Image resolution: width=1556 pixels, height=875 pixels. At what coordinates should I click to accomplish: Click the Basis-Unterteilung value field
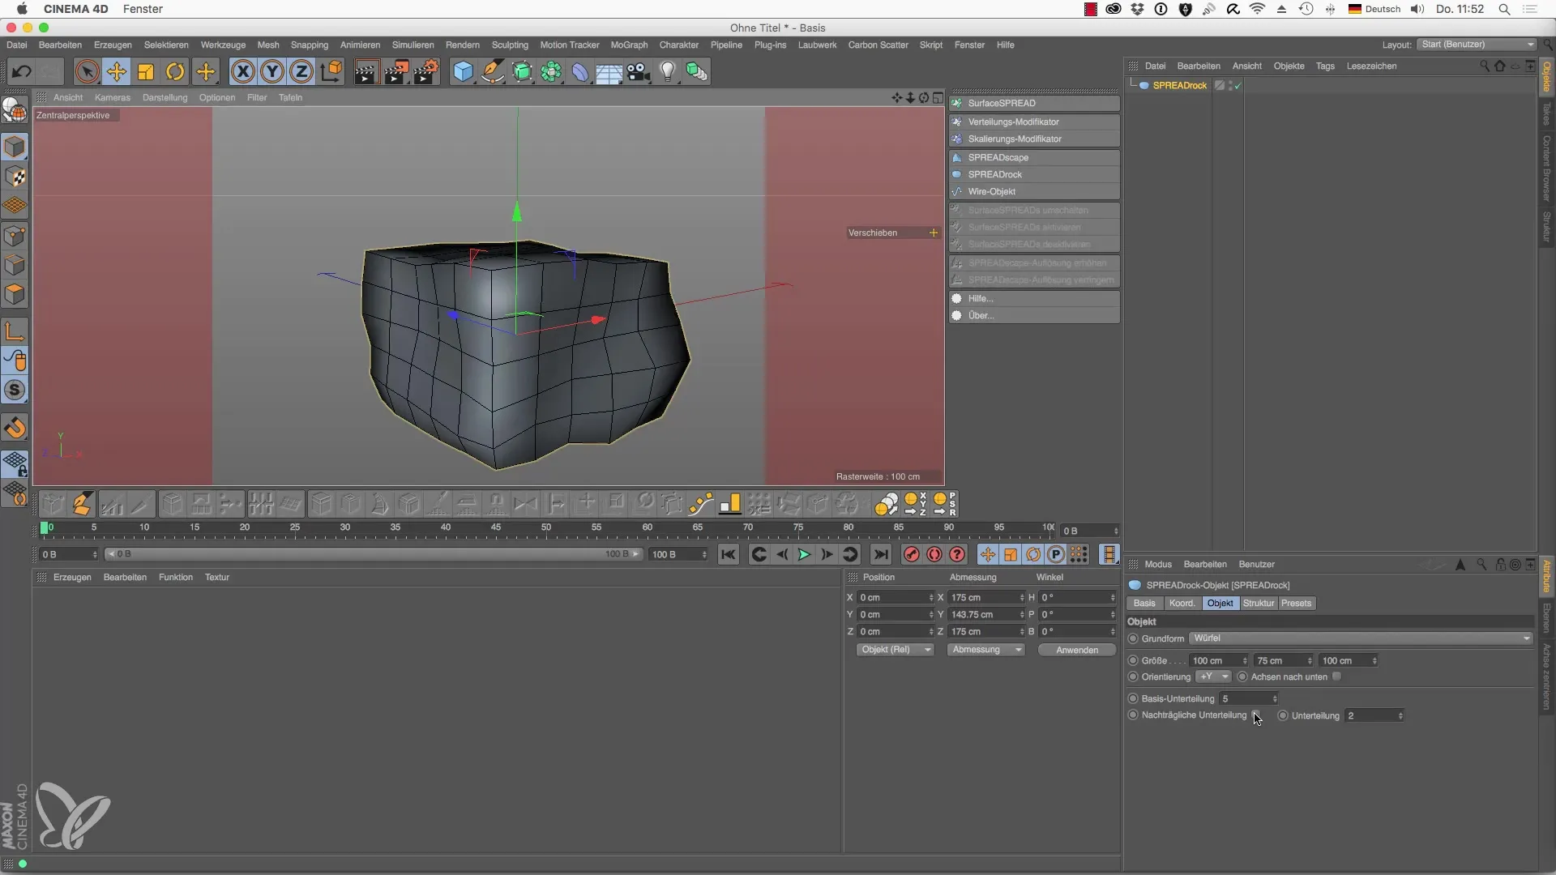pos(1248,698)
